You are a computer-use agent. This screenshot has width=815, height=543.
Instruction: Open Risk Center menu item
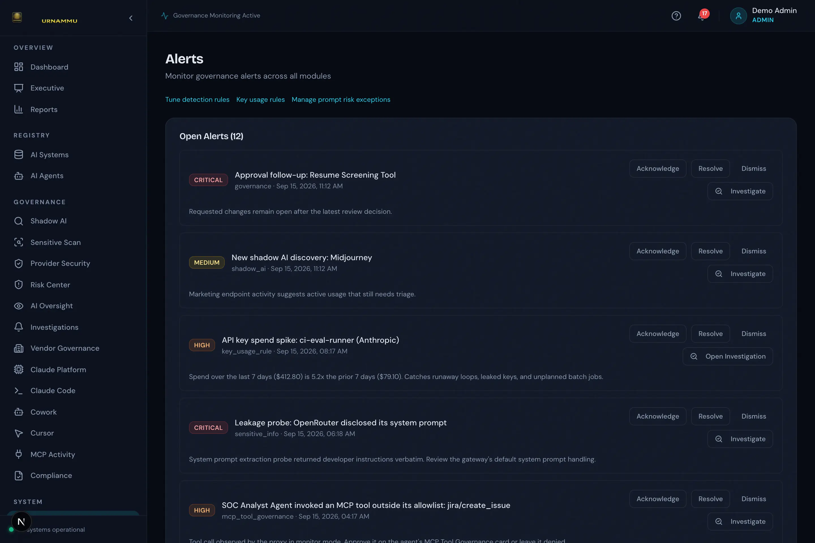tap(73, 285)
